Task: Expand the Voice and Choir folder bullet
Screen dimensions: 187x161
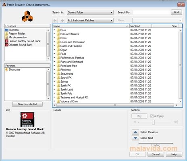Action: 54,101
